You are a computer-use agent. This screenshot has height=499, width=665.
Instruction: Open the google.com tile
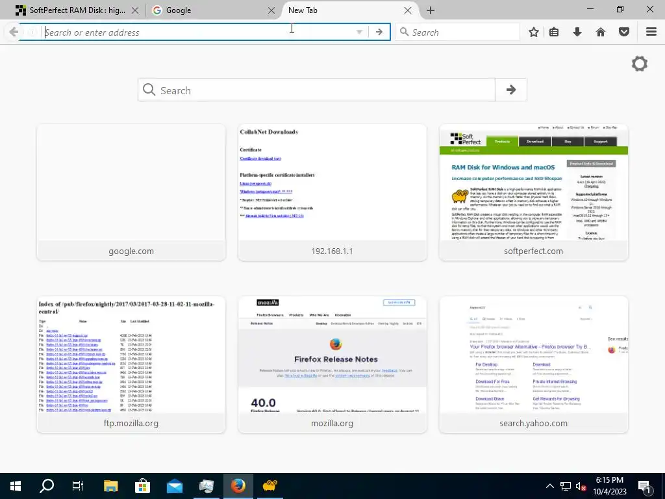pyautogui.click(x=131, y=192)
